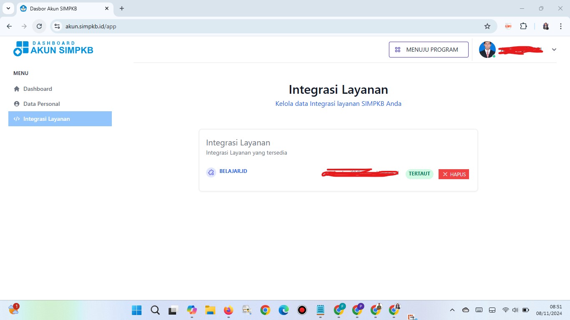Open the volume speaker tray icon
The image size is (570, 320).
point(515,310)
